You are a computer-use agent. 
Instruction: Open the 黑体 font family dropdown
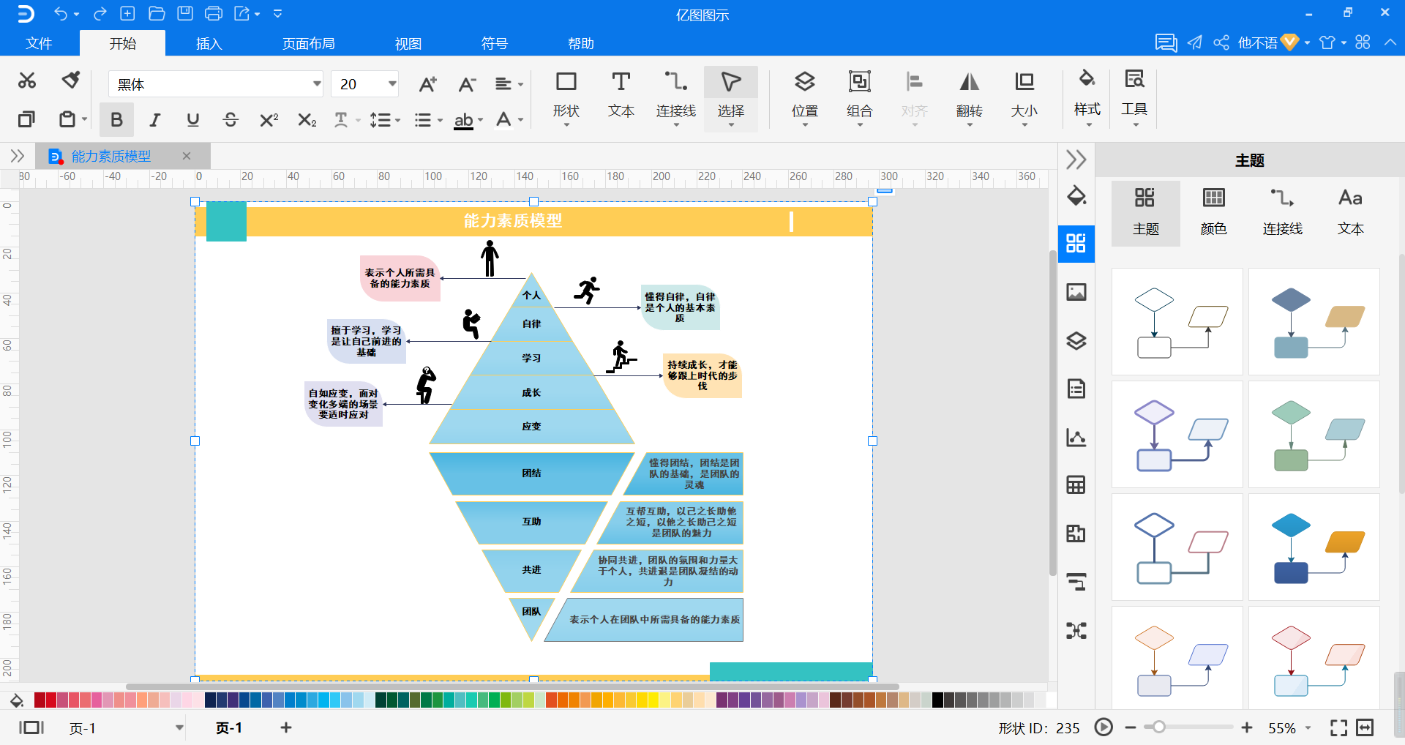[x=316, y=84]
